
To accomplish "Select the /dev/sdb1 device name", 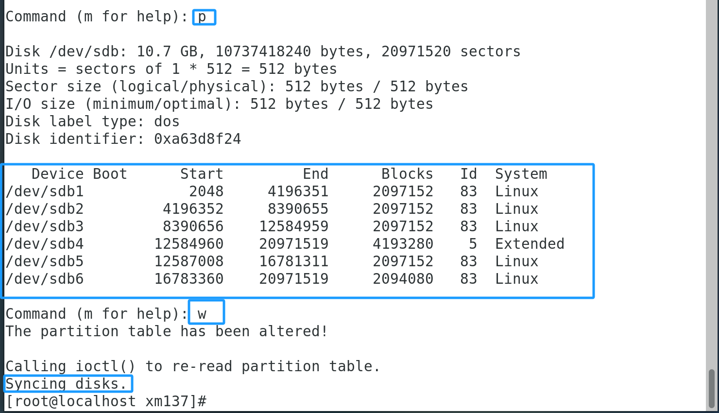I will click(45, 191).
